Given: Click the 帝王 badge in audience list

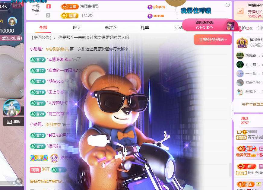Looking at the screenshot, I should (x=246, y=184).
